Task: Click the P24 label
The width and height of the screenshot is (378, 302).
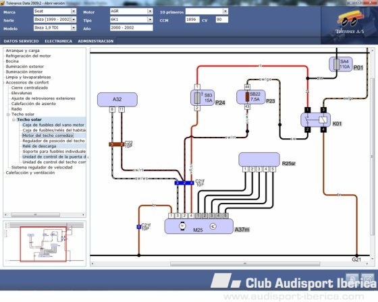Action: [220, 102]
